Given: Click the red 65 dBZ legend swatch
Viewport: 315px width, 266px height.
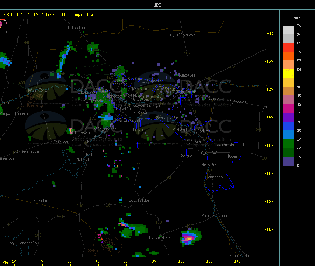Looking at the screenshot, I should 288,47.
